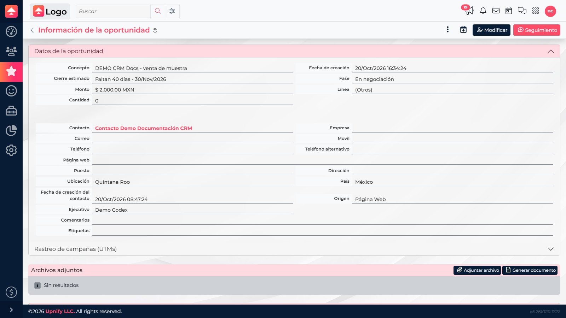Open the contacts group icon in sidebar
This screenshot has width=566, height=318.
click(x=11, y=51)
